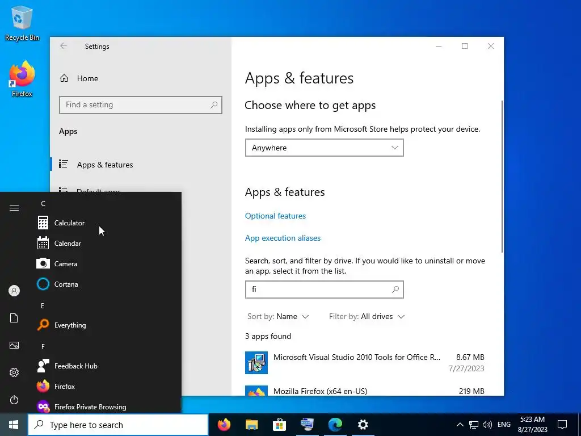
Task: Open the Recycle Bin desktop icon
Action: click(22, 23)
